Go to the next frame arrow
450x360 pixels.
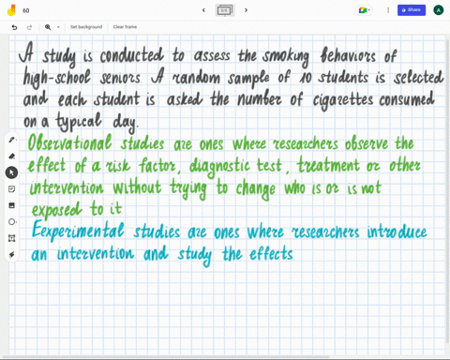coord(246,10)
